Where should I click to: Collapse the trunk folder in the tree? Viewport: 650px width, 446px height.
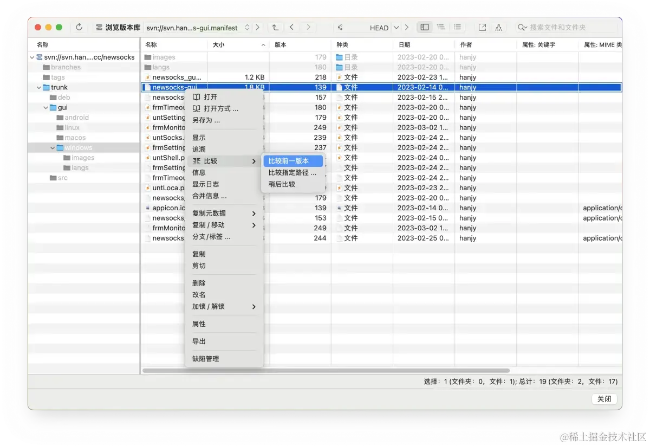point(39,87)
